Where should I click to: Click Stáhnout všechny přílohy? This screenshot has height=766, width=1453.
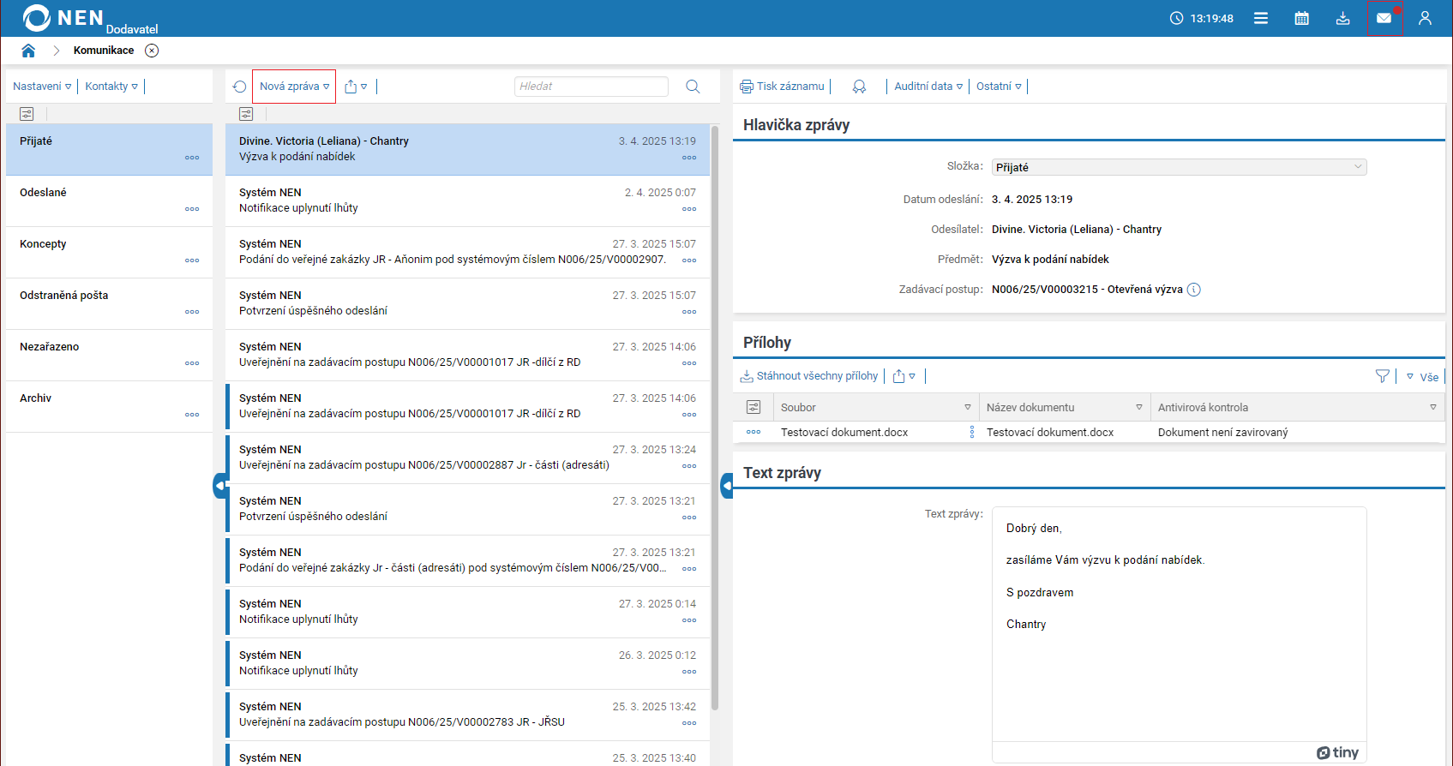click(809, 376)
